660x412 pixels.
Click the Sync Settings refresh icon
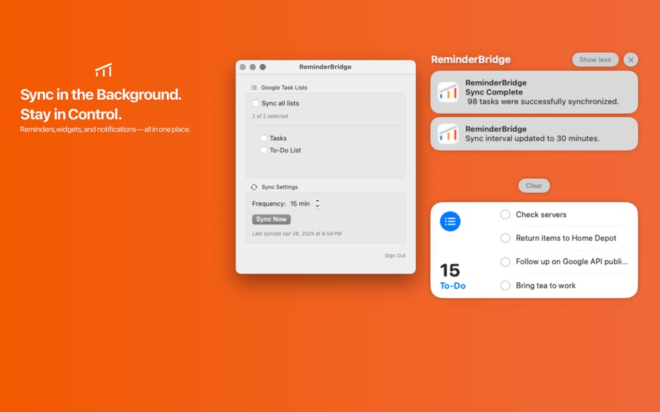click(254, 187)
